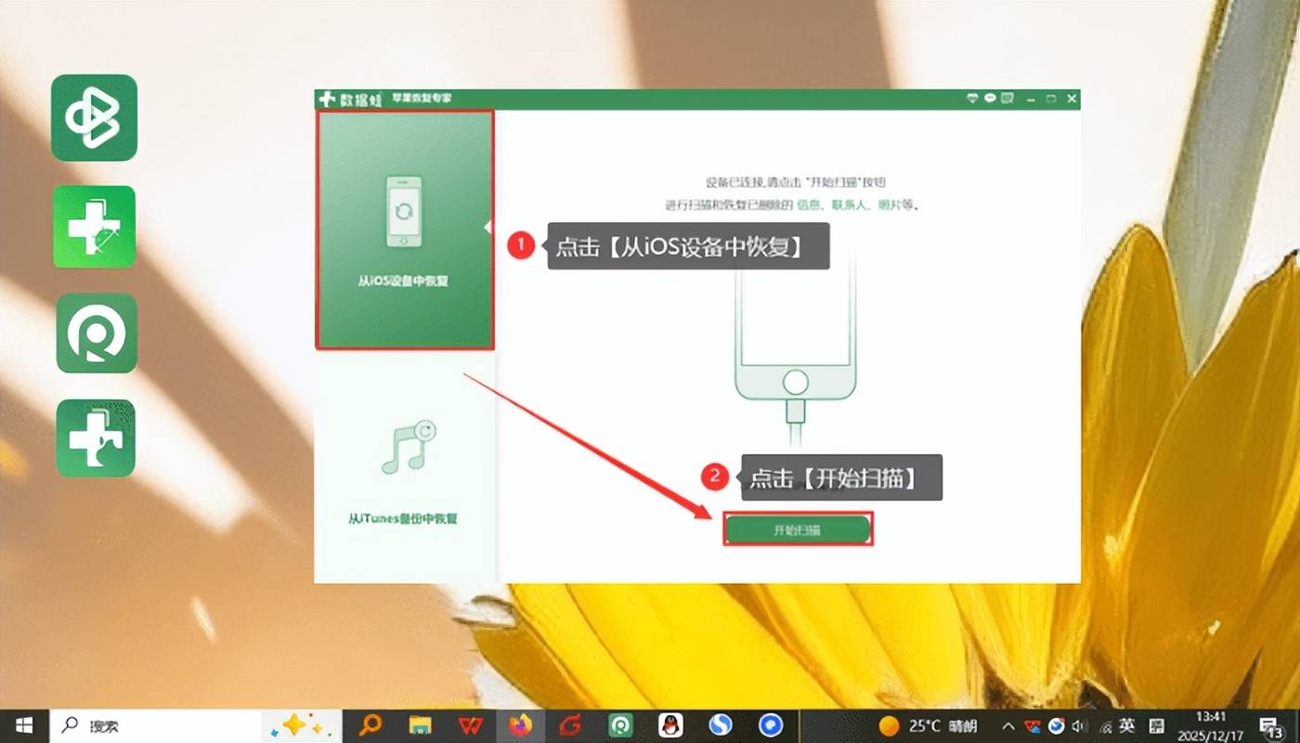This screenshot has width=1300, height=743.
Task: Click the blue round tray icon
Action: point(1057,725)
